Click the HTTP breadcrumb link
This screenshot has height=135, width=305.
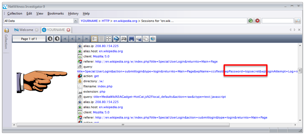click(x=106, y=21)
